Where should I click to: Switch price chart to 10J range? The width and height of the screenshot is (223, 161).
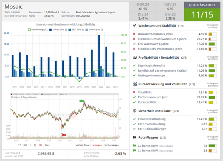(40, 145)
